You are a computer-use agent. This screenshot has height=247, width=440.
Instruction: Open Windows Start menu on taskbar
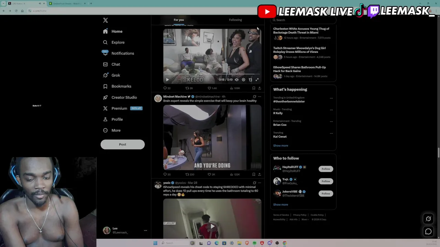click(155, 243)
